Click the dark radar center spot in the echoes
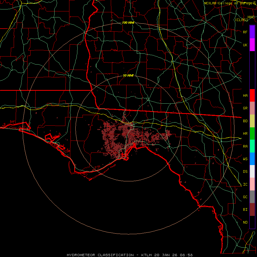The height and width of the screenshot is (257, 257). tap(129, 128)
